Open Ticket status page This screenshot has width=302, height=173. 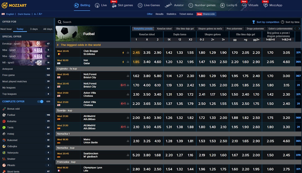tap(186, 14)
